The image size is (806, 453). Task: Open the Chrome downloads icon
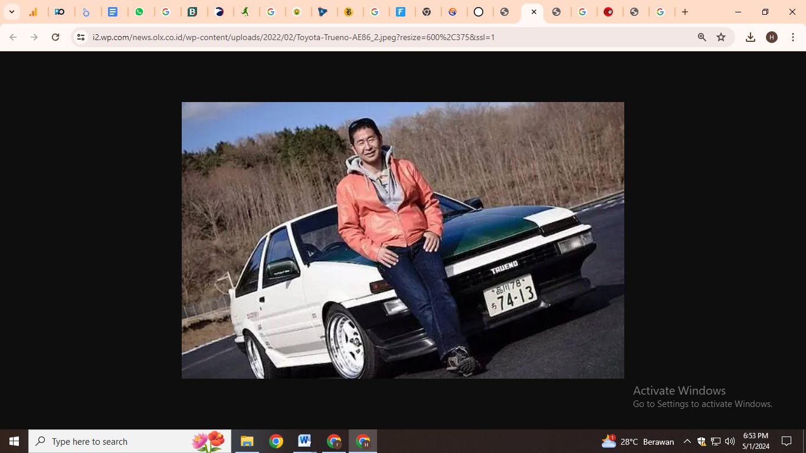click(751, 37)
